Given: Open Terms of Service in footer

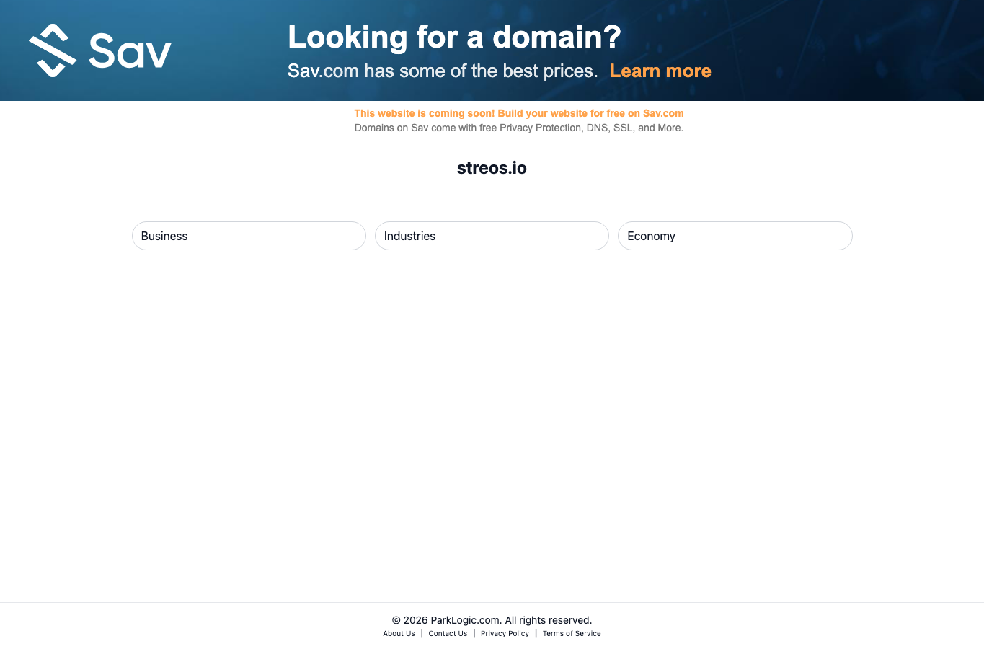Looking at the screenshot, I should pos(572,634).
